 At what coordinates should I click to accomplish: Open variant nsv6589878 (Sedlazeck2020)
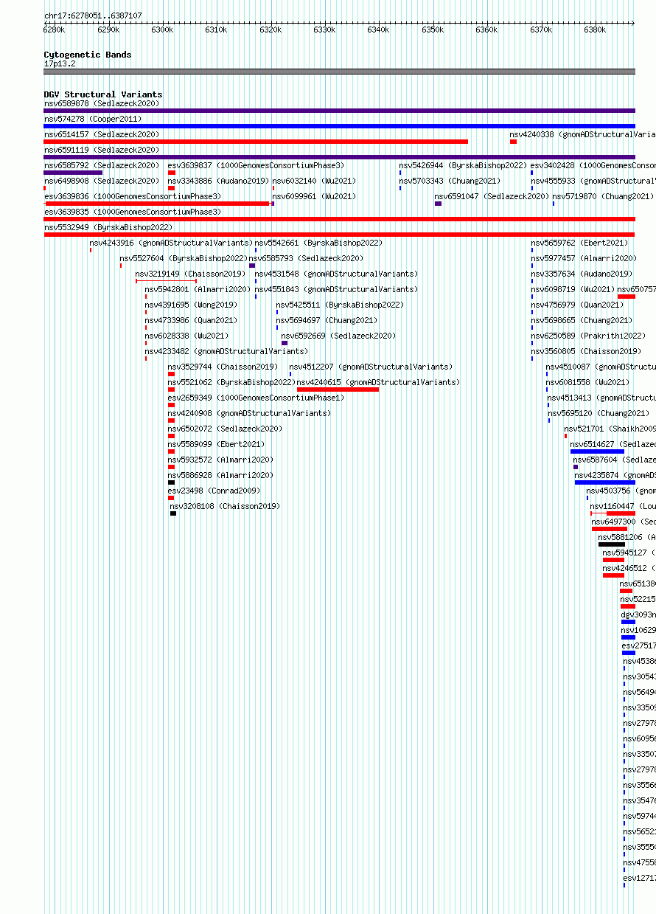[x=102, y=103]
